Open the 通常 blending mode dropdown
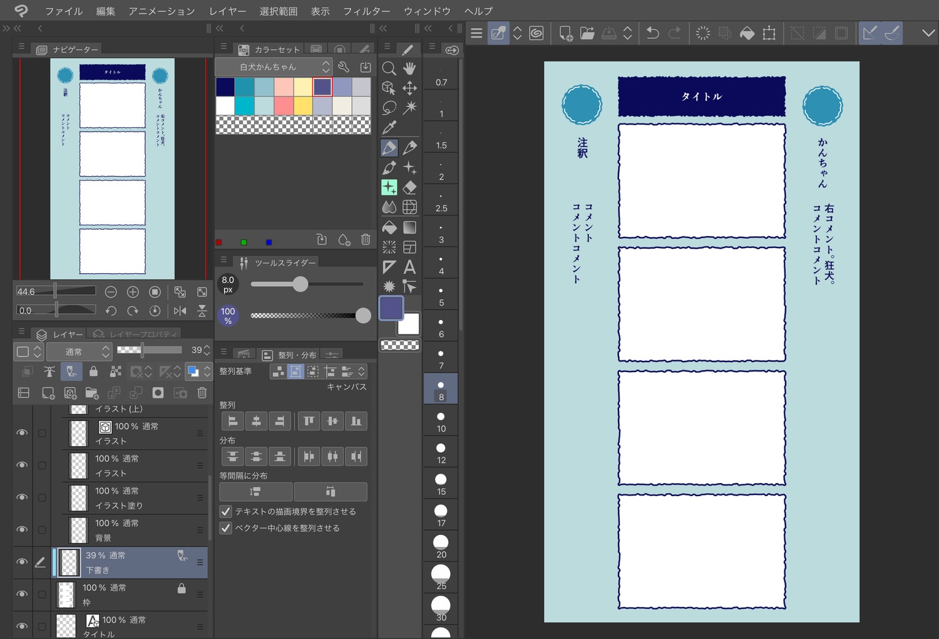This screenshot has height=639, width=939. [x=80, y=352]
